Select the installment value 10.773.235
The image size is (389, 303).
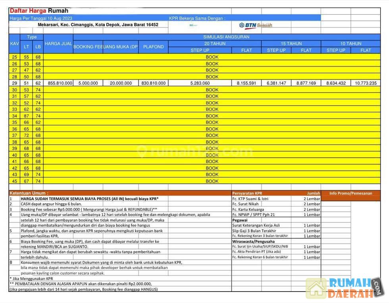(366, 83)
